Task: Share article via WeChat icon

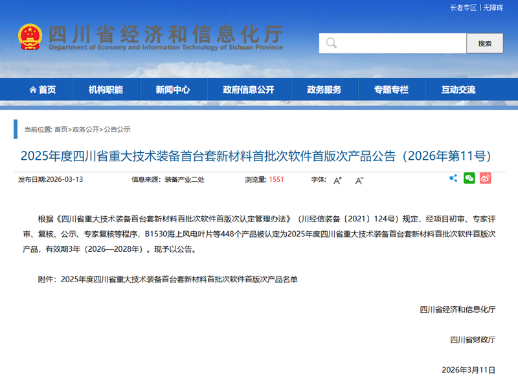Action: coord(469,179)
